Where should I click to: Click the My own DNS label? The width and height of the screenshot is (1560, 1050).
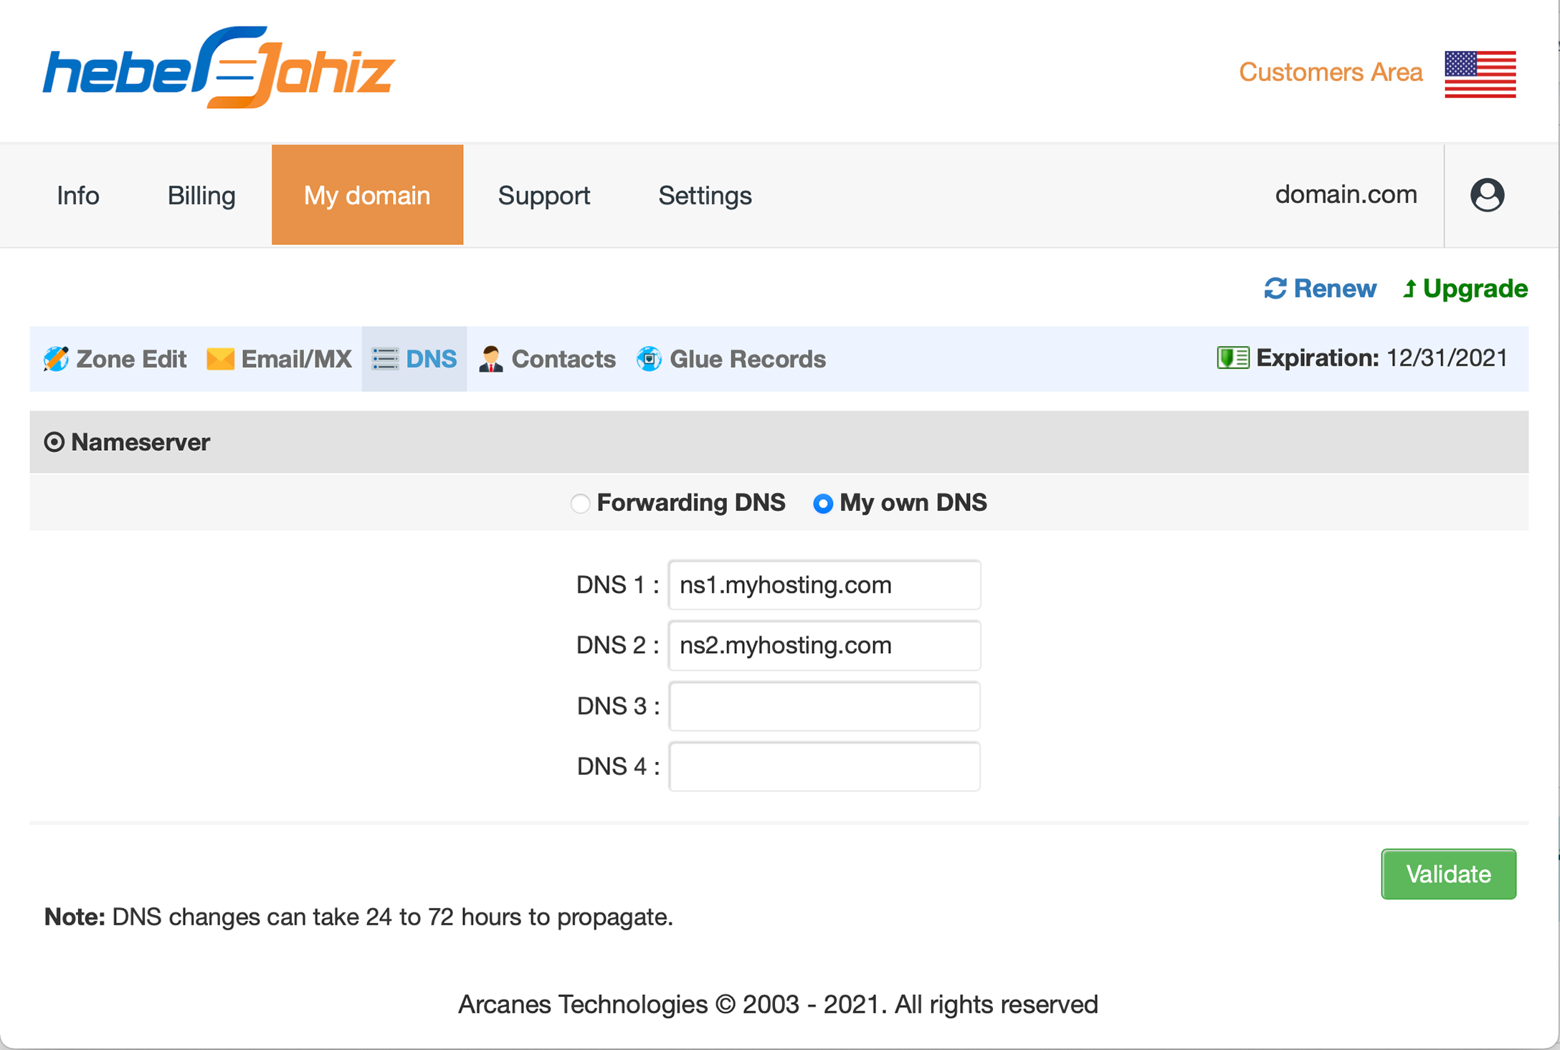pos(913,502)
